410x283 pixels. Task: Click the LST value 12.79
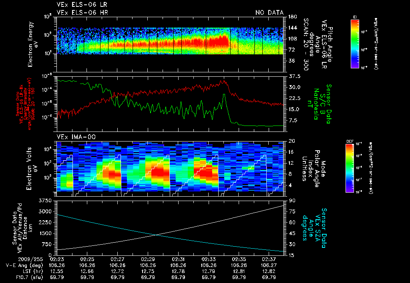[208, 271]
